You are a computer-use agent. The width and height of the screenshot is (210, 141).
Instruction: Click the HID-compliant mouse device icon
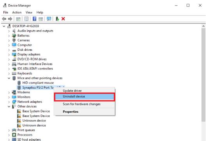coord(19,83)
